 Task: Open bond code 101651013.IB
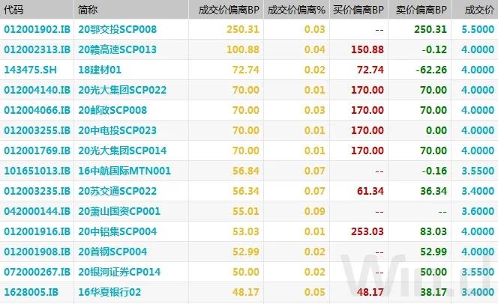[37, 171]
